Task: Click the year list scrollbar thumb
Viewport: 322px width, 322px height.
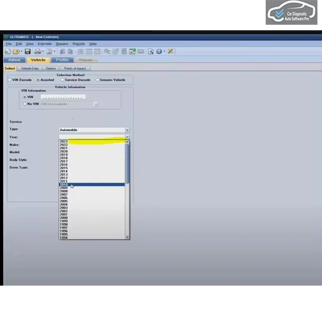Action: click(x=127, y=164)
